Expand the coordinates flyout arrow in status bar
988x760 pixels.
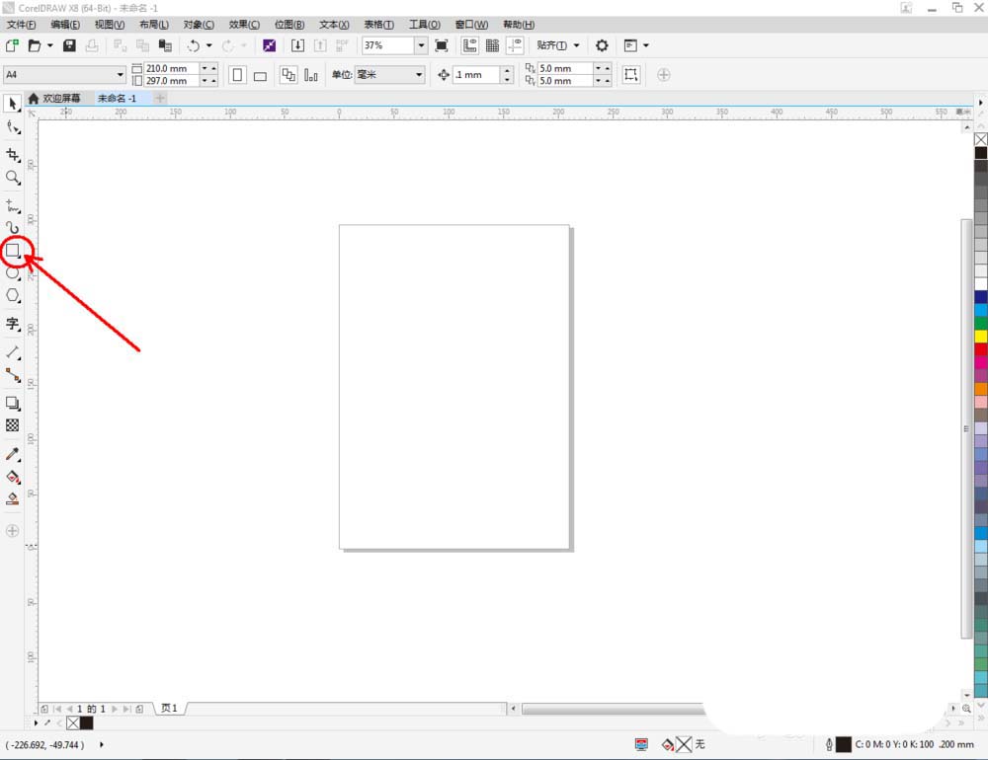(x=102, y=745)
